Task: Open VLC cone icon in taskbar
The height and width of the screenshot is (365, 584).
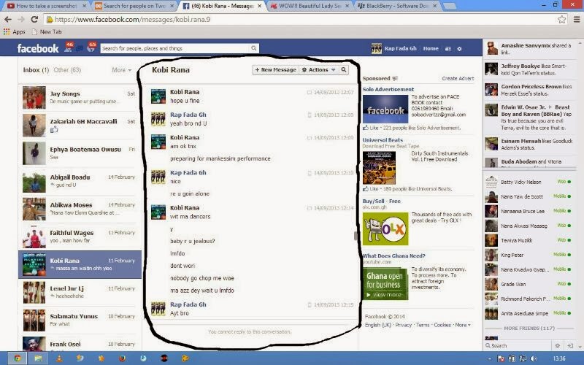Action: pyautogui.click(x=59, y=358)
